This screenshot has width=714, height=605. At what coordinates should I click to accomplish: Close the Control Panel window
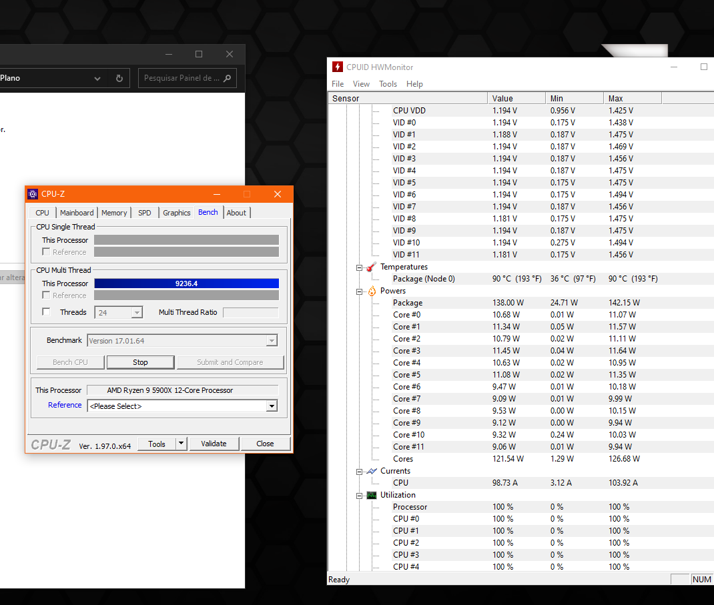(230, 54)
